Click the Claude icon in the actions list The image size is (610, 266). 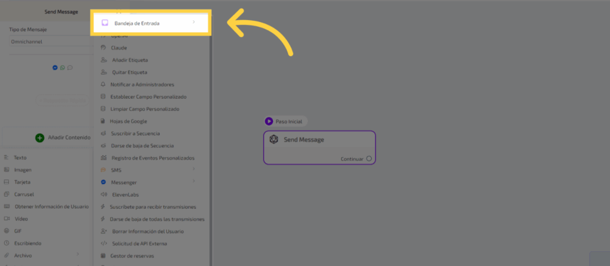point(104,48)
